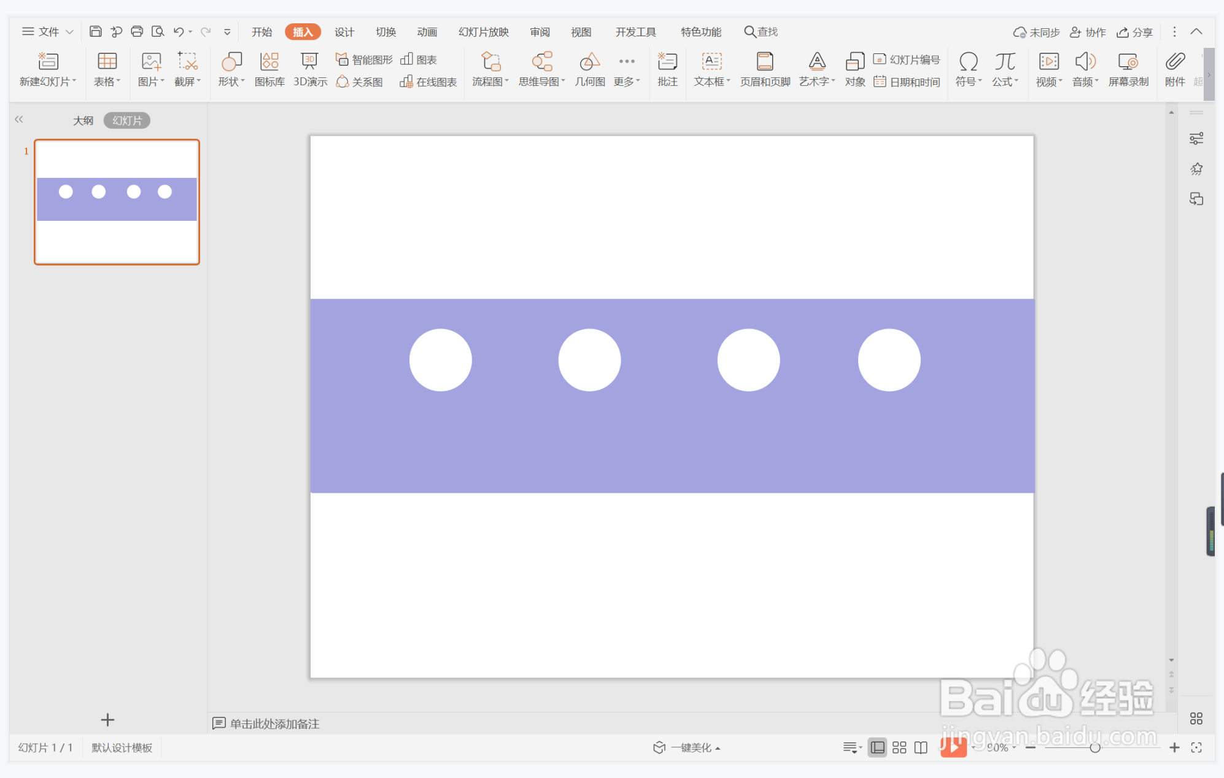The width and height of the screenshot is (1224, 778).
Task: Insert an 附件 attachment
Action: (1174, 69)
